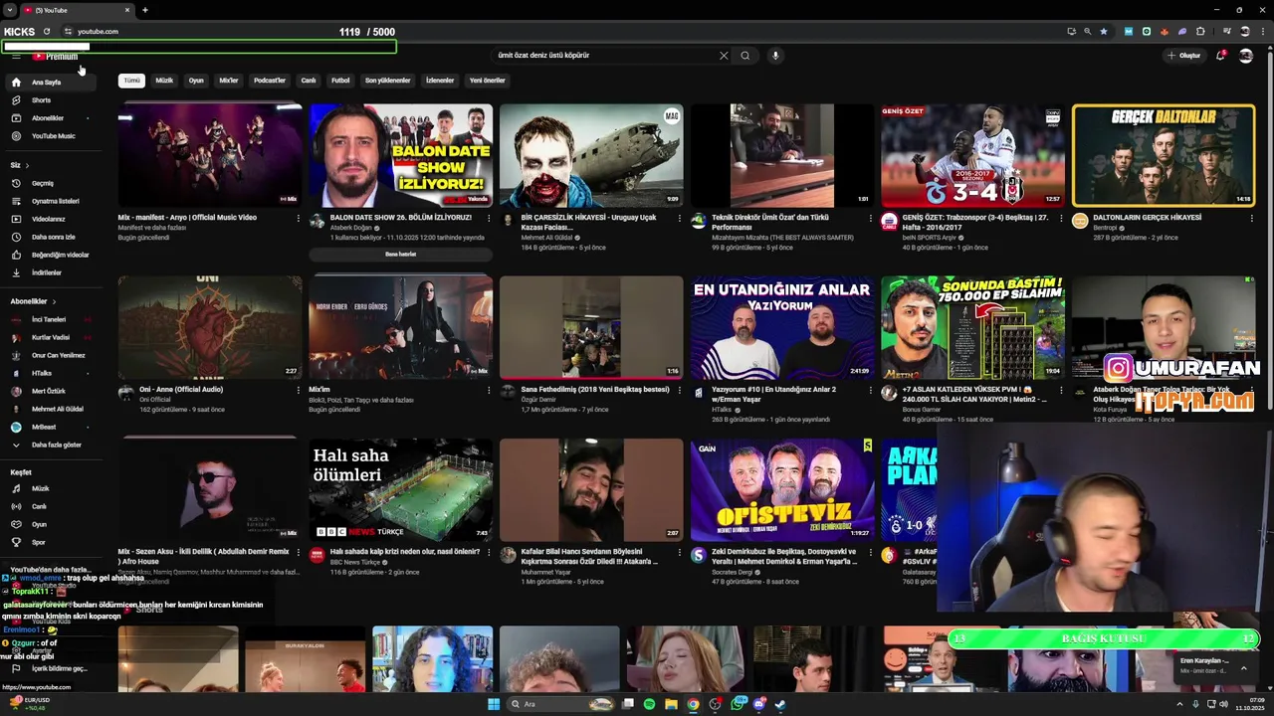Open options for BALON DATE SHOW video

pyautogui.click(x=488, y=218)
